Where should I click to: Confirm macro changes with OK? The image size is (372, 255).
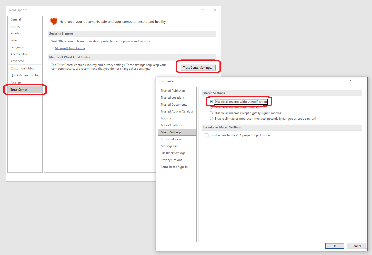[x=335, y=246]
